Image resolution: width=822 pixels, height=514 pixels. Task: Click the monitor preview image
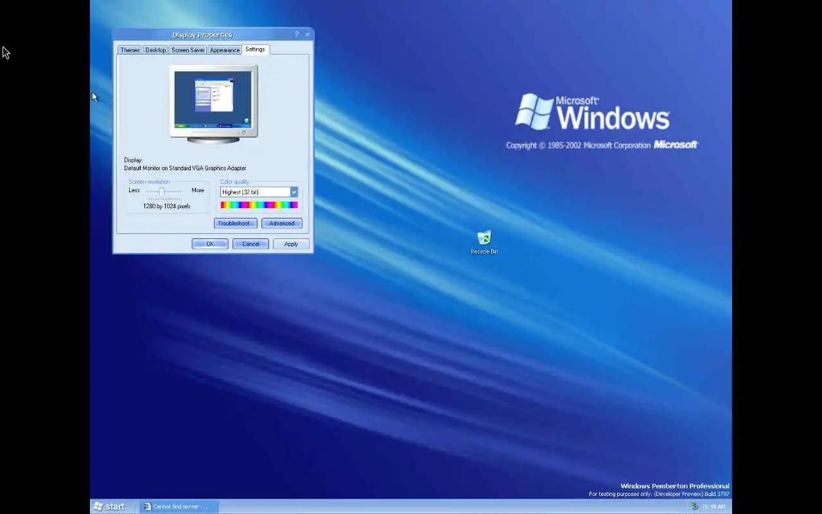click(214, 103)
